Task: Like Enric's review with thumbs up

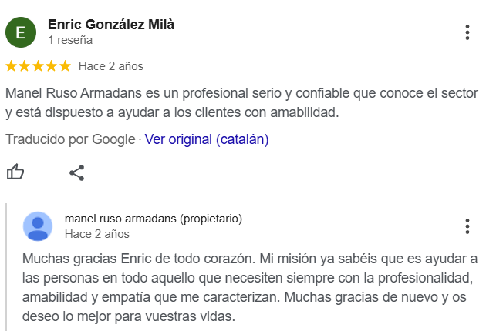Action: (15, 172)
